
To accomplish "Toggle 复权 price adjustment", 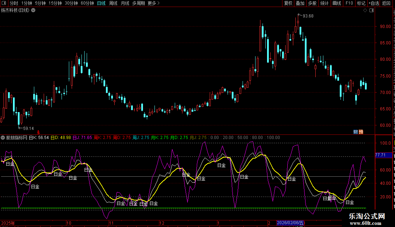I will point(288,3).
